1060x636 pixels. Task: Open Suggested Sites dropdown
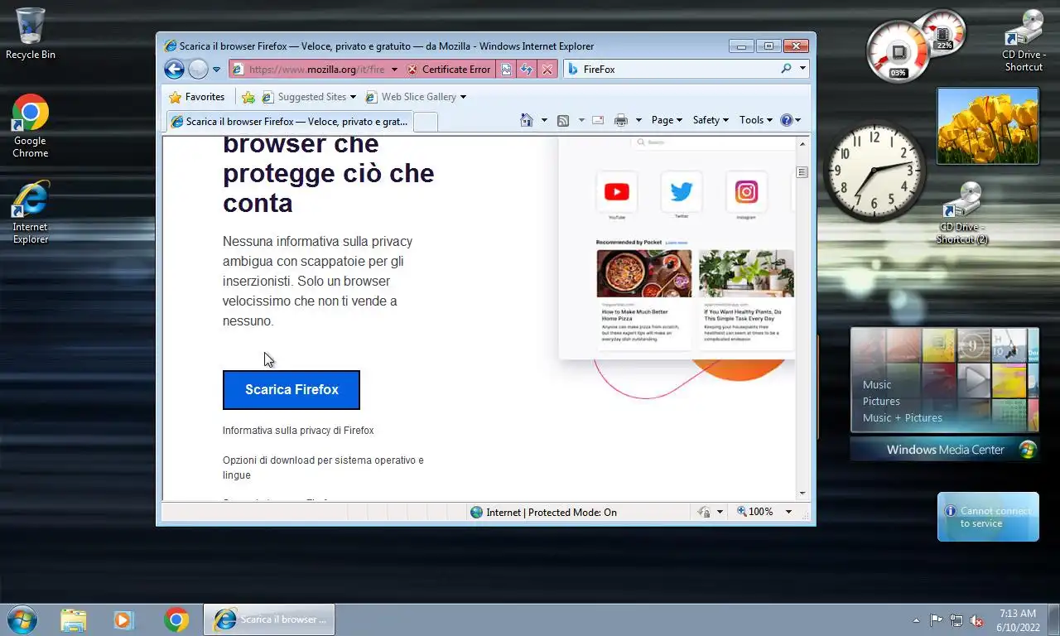point(310,97)
